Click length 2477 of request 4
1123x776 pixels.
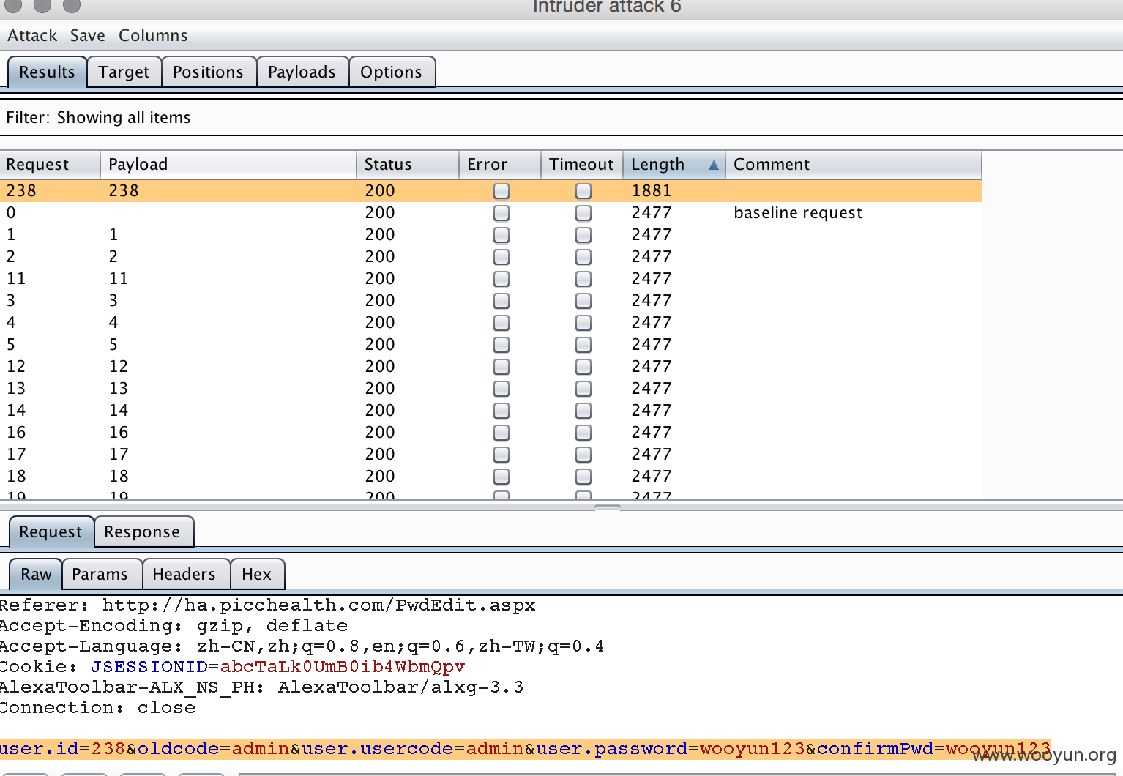[652, 322]
